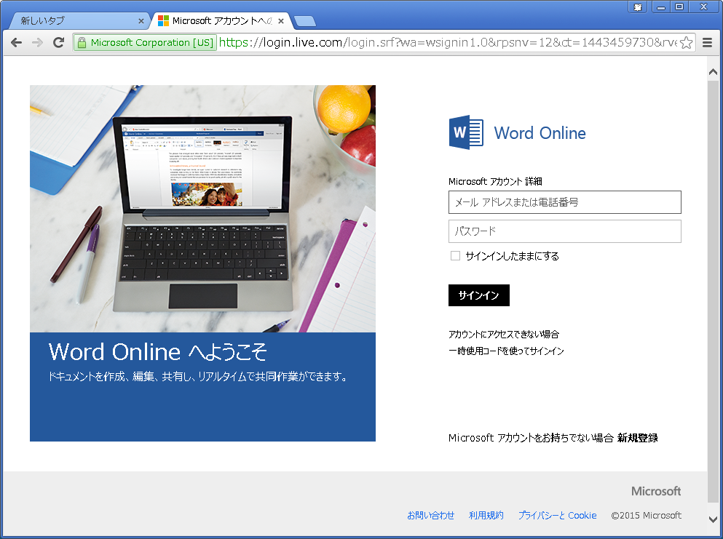Click the scrollbar up arrow

[713, 72]
